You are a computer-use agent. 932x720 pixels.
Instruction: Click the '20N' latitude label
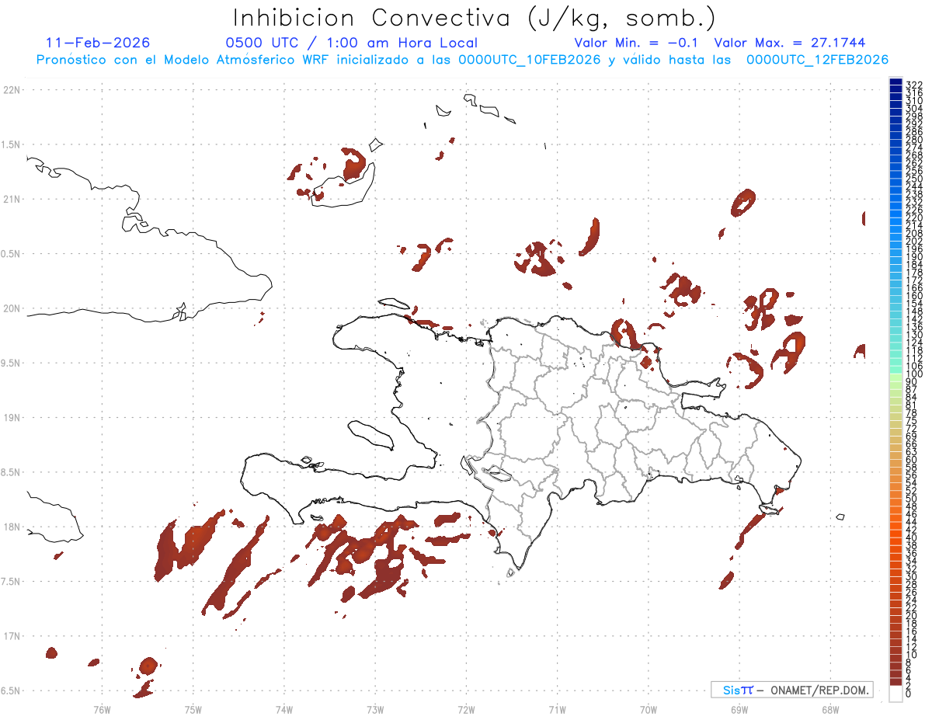click(x=12, y=308)
